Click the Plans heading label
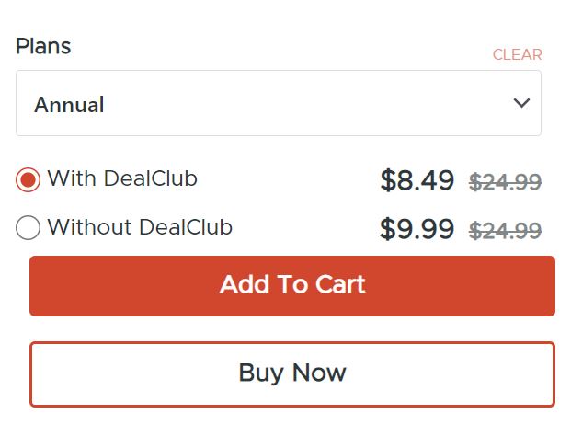 pyautogui.click(x=43, y=46)
